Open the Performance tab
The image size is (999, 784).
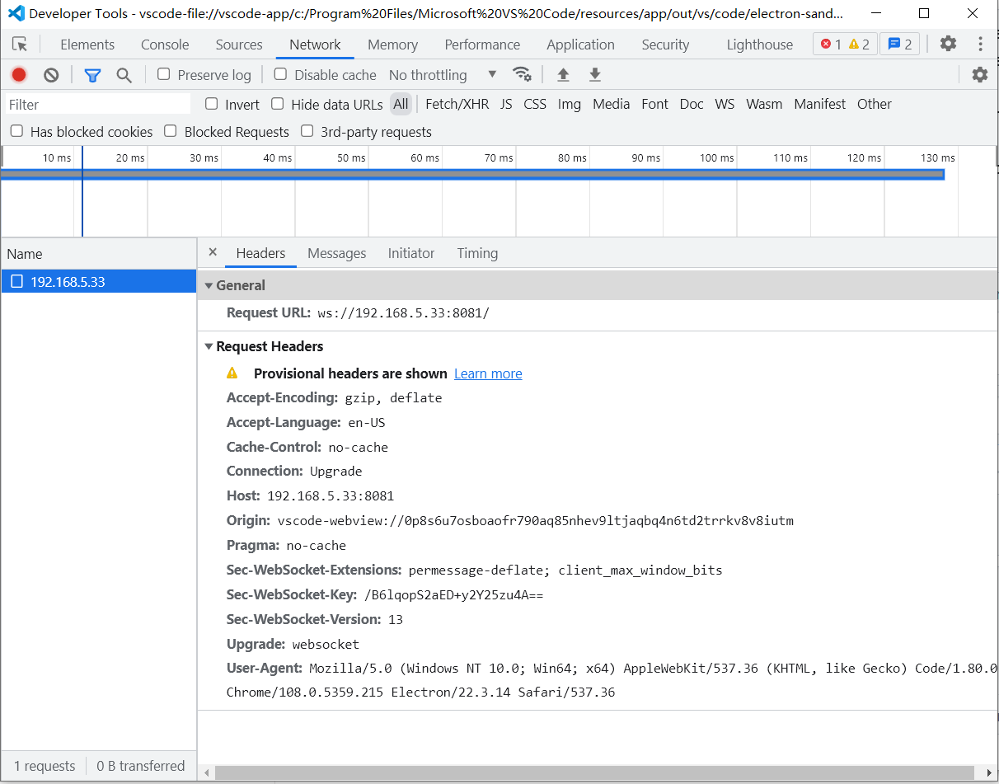[482, 45]
